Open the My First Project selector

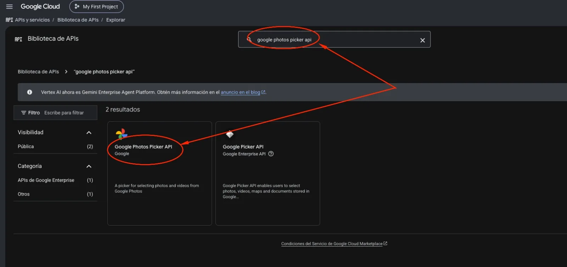point(96,7)
